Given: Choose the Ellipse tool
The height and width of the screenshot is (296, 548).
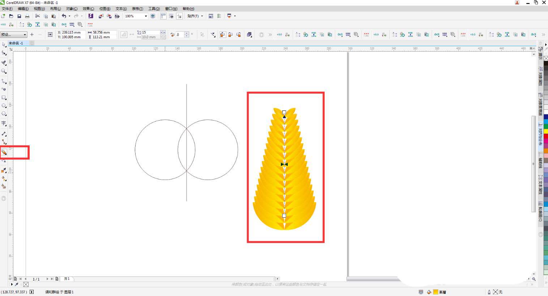Looking at the screenshot, I should 4,106.
